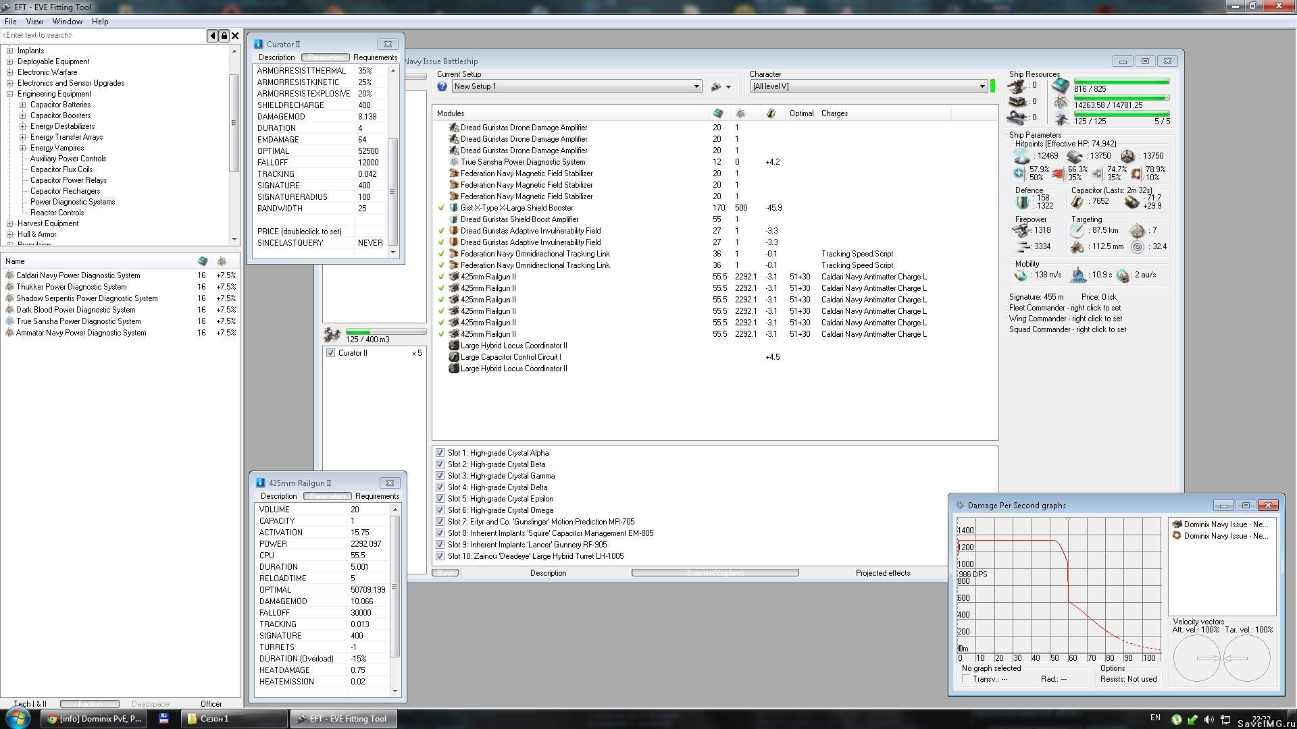Screen dimensions: 1297x729
Task: Select the first Dominix Navy Issue graph entry
Action: pyautogui.click(x=1221, y=524)
